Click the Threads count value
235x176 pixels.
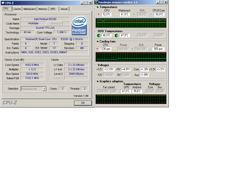(85, 89)
